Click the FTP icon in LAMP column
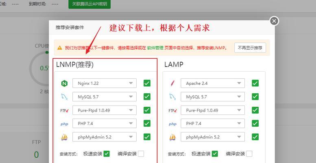 click(173, 110)
